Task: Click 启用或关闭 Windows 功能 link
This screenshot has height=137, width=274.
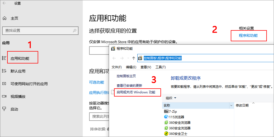Action: [136, 92]
